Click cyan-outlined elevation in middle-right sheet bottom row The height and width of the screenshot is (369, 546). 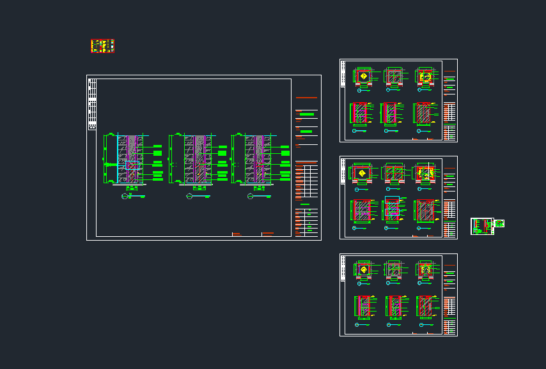392,209
